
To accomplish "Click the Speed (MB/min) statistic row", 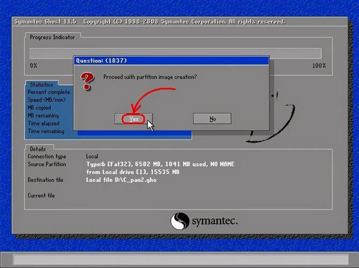I will [46, 100].
